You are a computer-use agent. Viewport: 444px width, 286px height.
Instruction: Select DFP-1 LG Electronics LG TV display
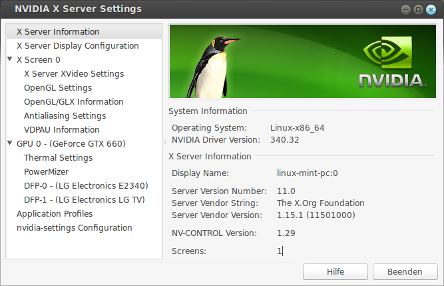pos(83,199)
